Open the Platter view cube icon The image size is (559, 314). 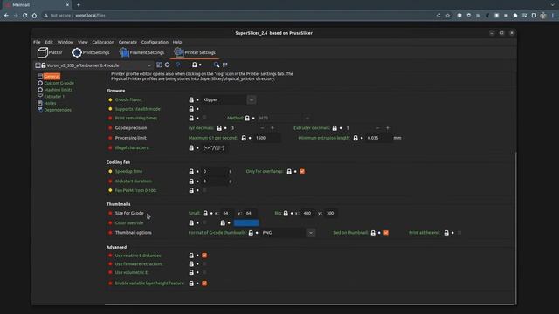(43, 52)
